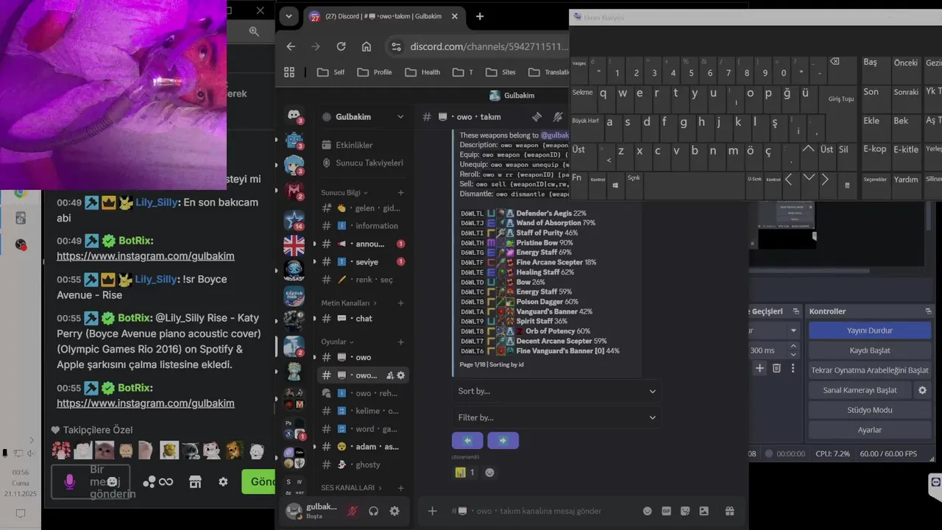The height and width of the screenshot is (530, 942).
Task: Open the annou… announcements channel
Action: coord(363,244)
